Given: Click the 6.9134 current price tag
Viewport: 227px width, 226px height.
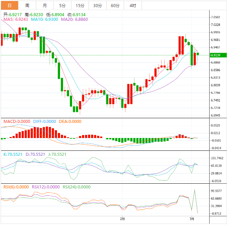Looking at the screenshot, I should (x=218, y=55).
